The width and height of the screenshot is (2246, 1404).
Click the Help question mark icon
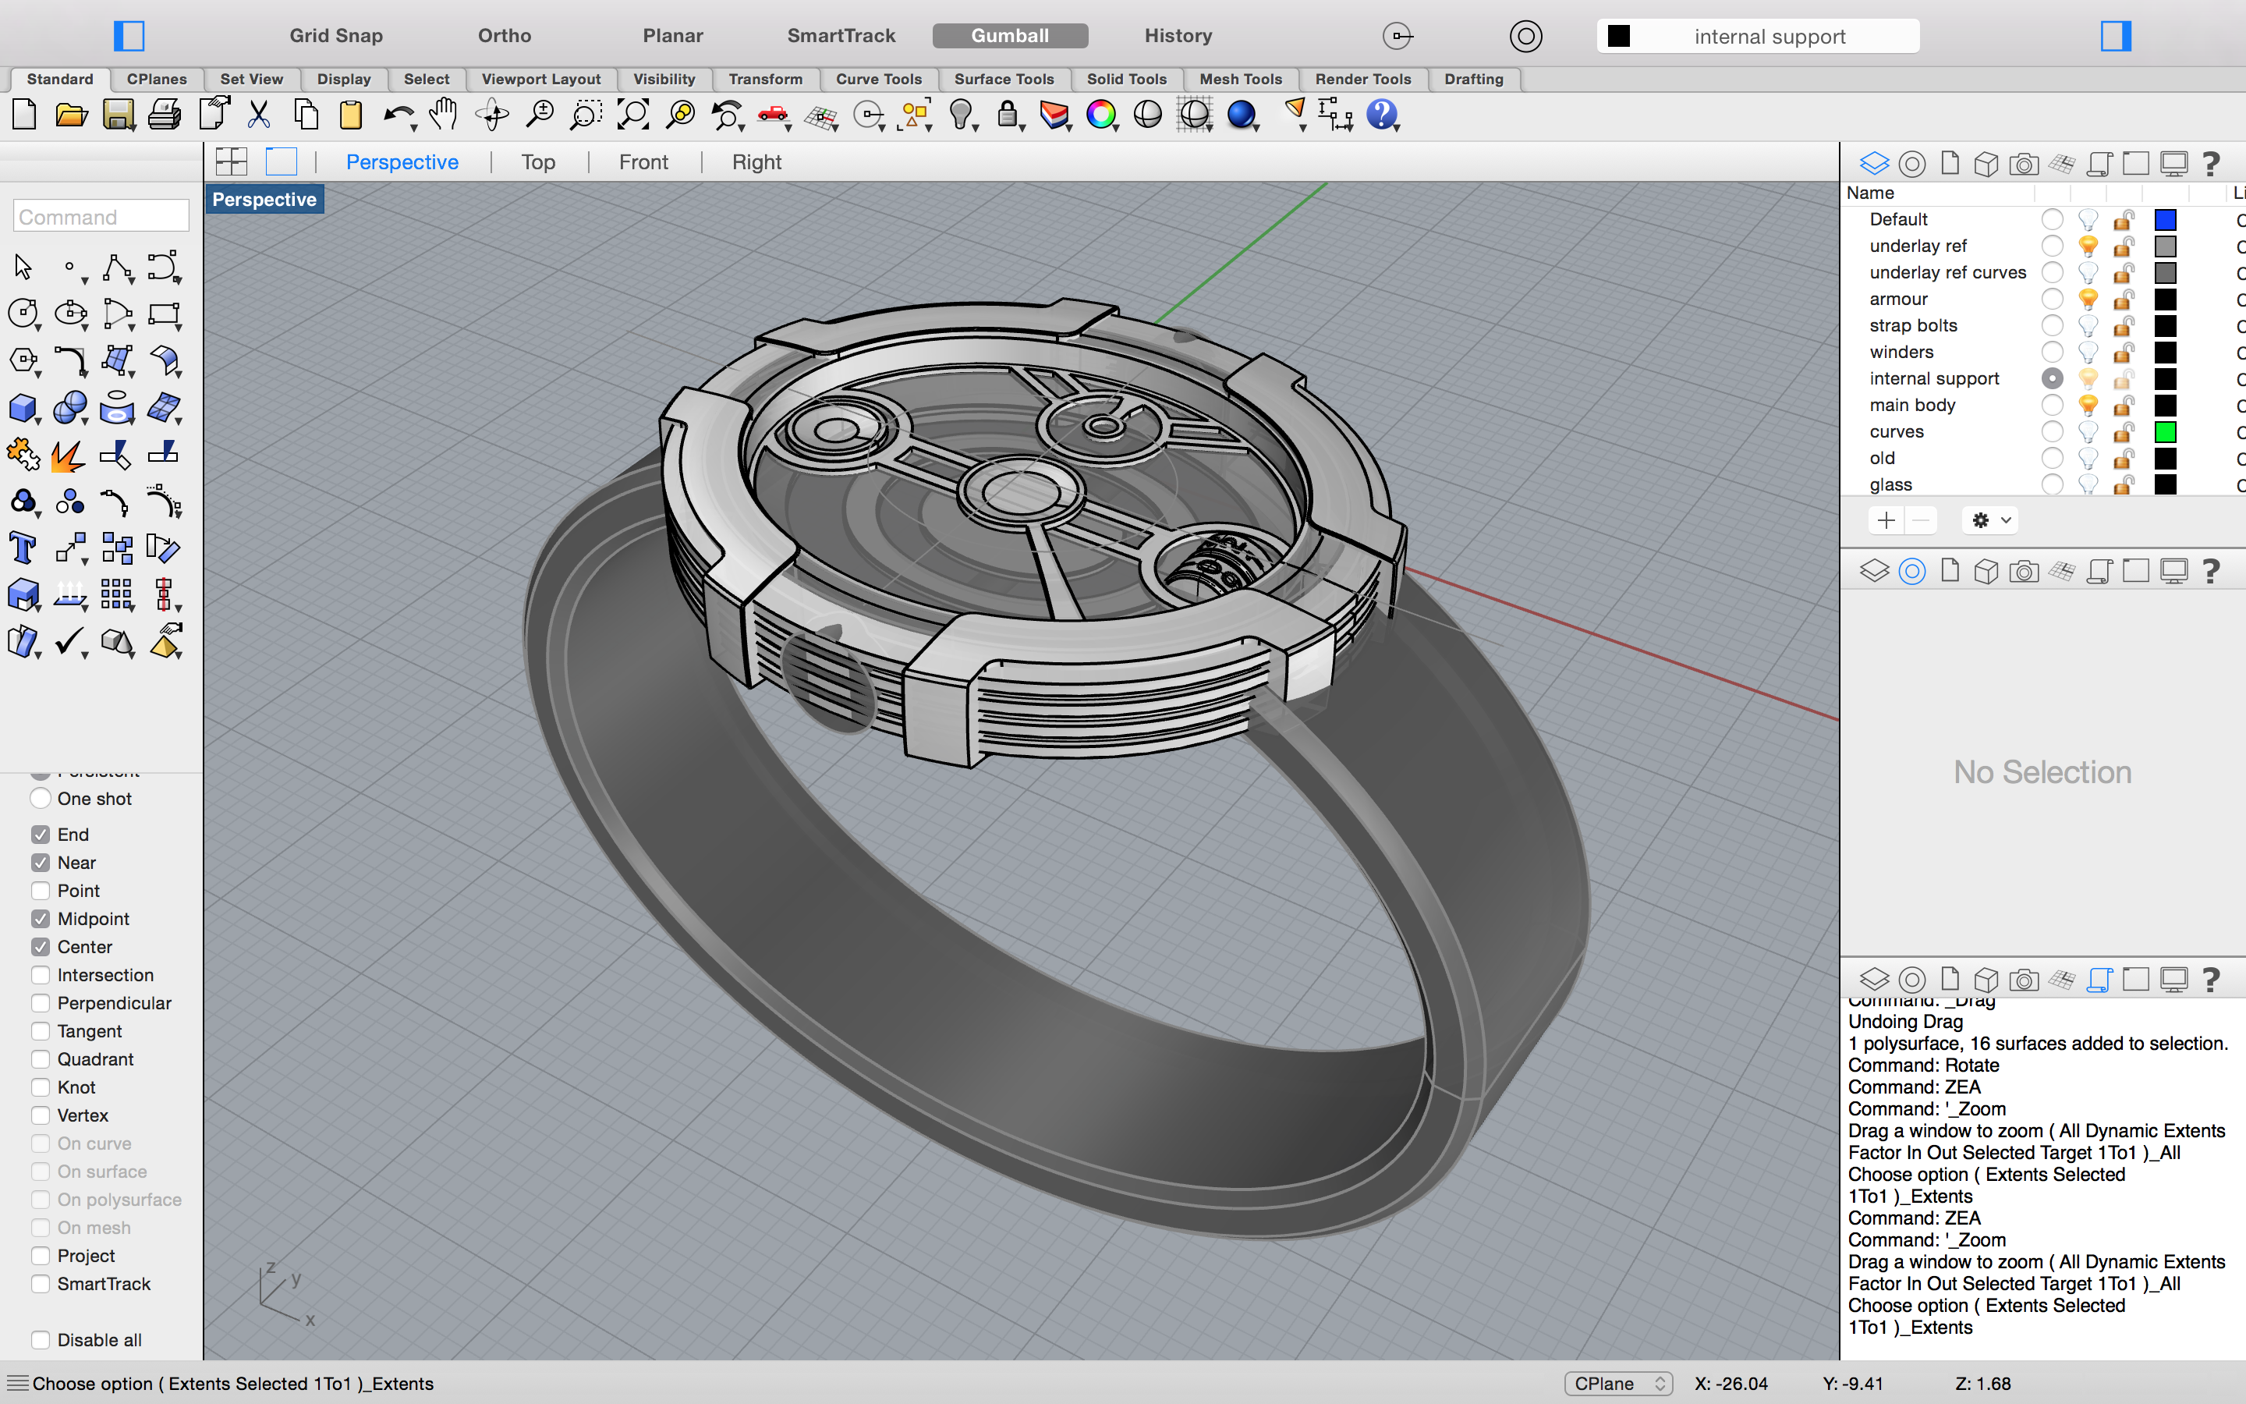[x=1381, y=115]
